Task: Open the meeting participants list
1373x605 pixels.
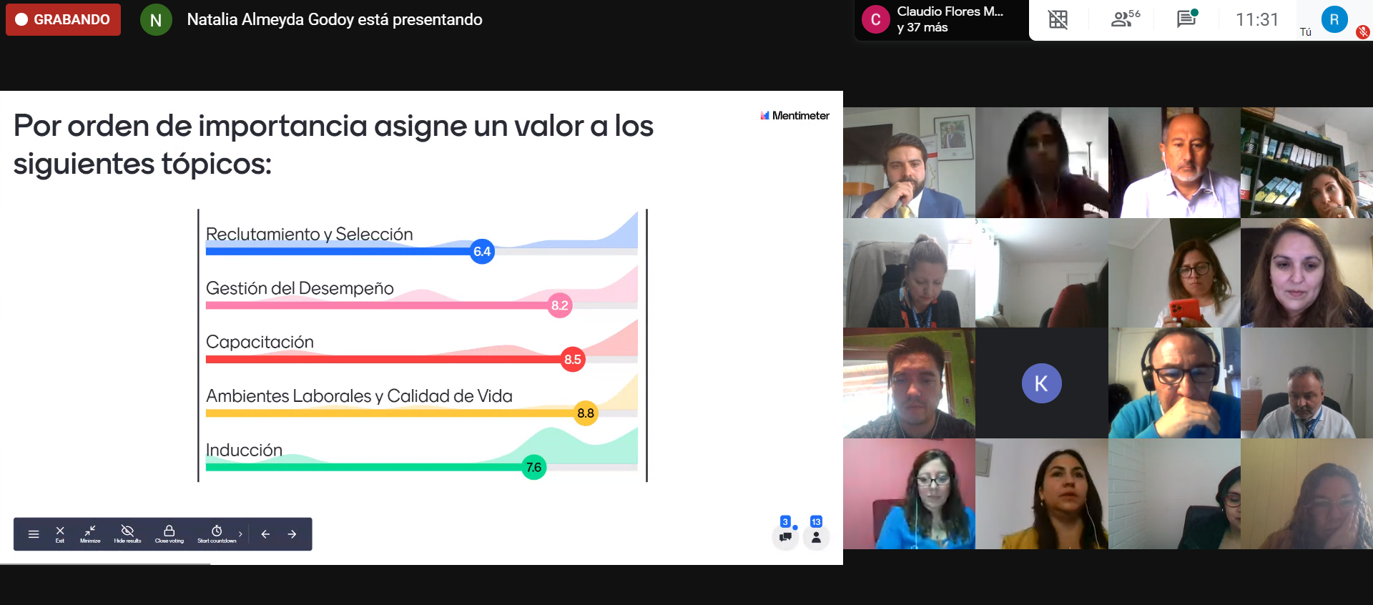Action: (x=1123, y=19)
